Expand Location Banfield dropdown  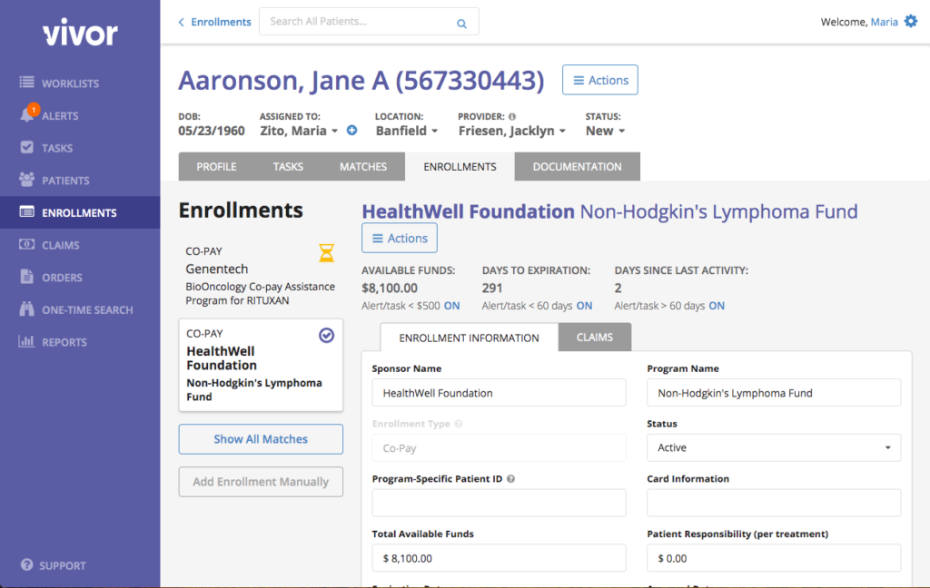pos(406,131)
